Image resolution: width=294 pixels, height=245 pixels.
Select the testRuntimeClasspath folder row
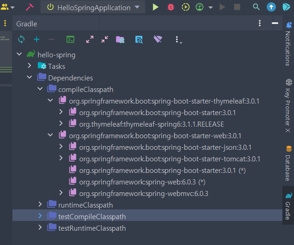click(x=147, y=228)
